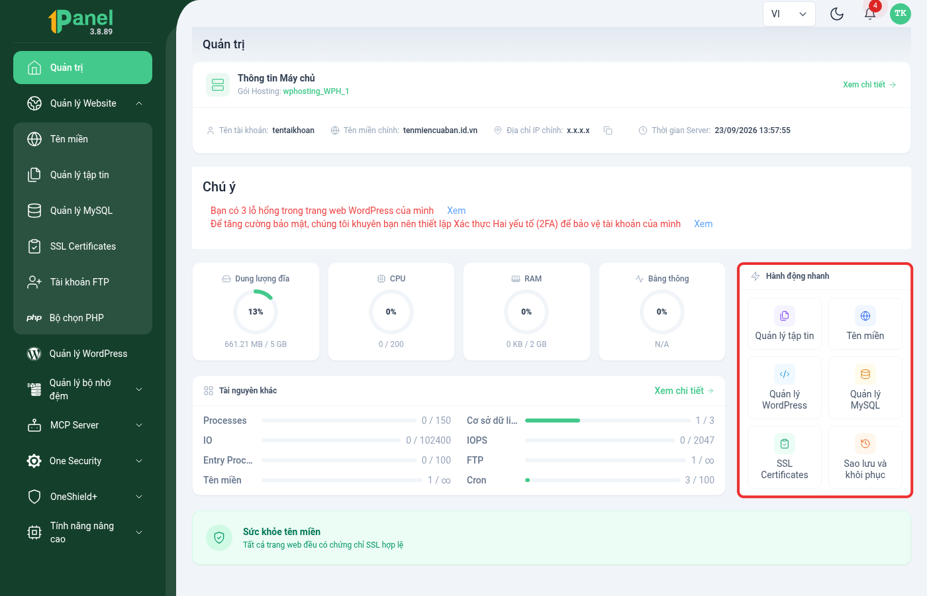Open Quản trị dashboard menu
This screenshot has height=596, width=927.
tap(83, 68)
